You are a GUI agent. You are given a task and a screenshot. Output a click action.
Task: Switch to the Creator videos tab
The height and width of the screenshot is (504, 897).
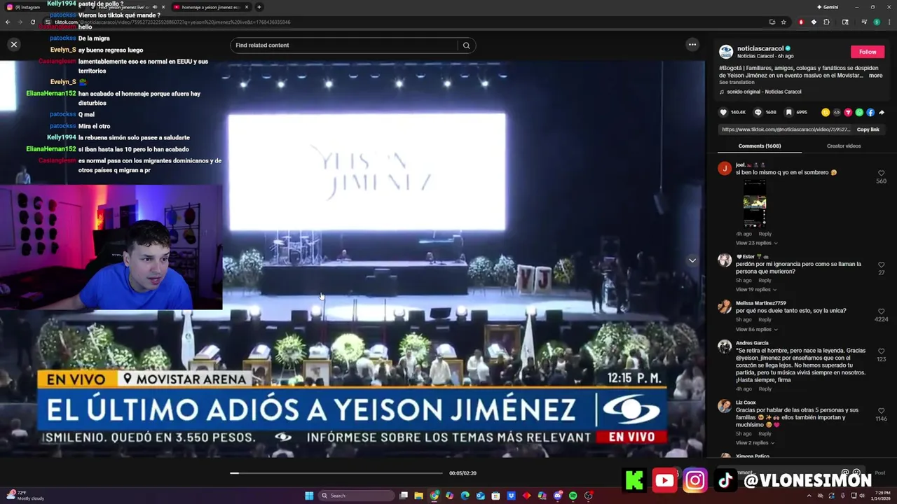844,146
